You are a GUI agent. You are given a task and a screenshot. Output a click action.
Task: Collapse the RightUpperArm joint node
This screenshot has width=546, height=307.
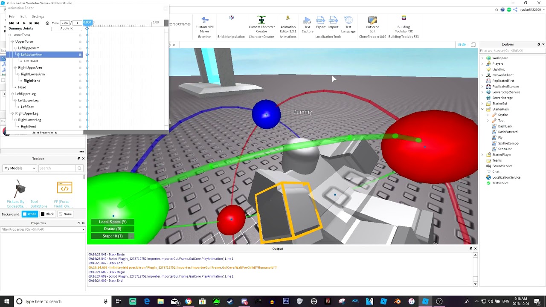click(x=15, y=68)
